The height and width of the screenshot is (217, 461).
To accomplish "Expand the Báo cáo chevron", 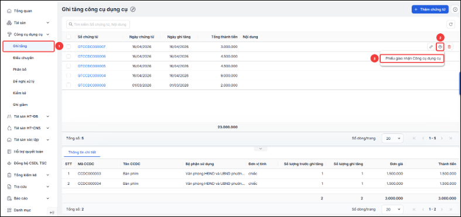I will [48, 198].
